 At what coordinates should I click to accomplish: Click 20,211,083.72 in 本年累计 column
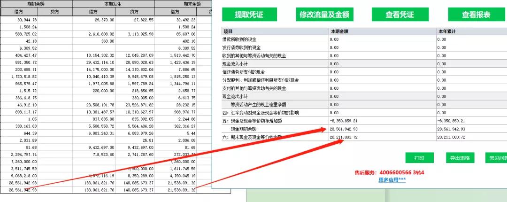pos(451,137)
